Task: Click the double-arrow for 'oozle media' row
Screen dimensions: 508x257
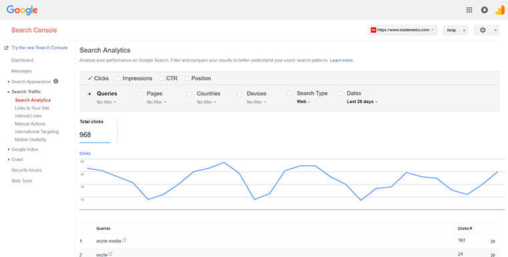Action: point(493,241)
